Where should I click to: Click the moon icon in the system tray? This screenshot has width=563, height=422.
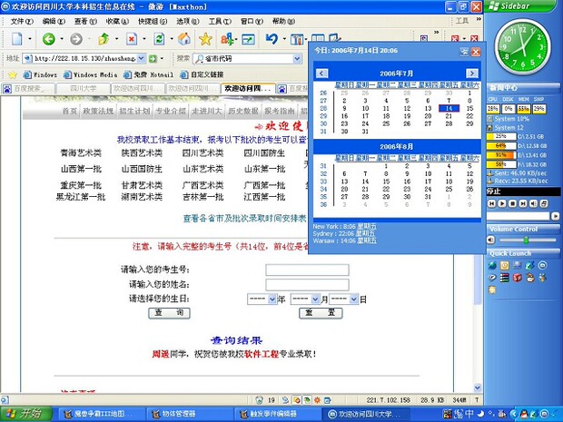coord(480,414)
